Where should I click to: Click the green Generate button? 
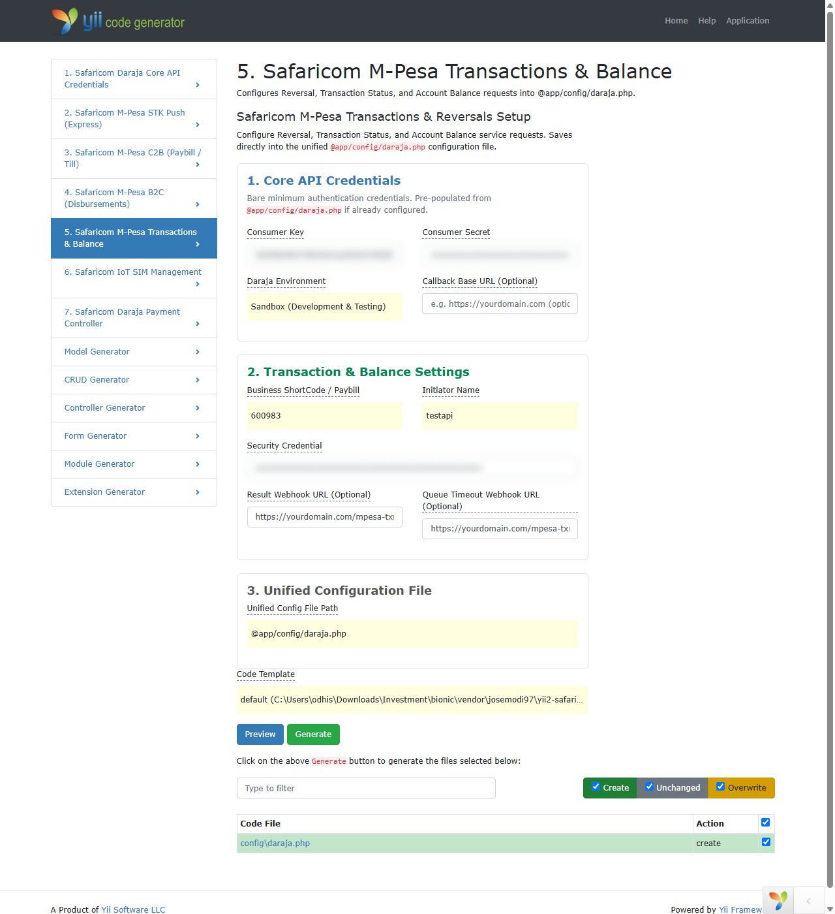pyautogui.click(x=313, y=734)
